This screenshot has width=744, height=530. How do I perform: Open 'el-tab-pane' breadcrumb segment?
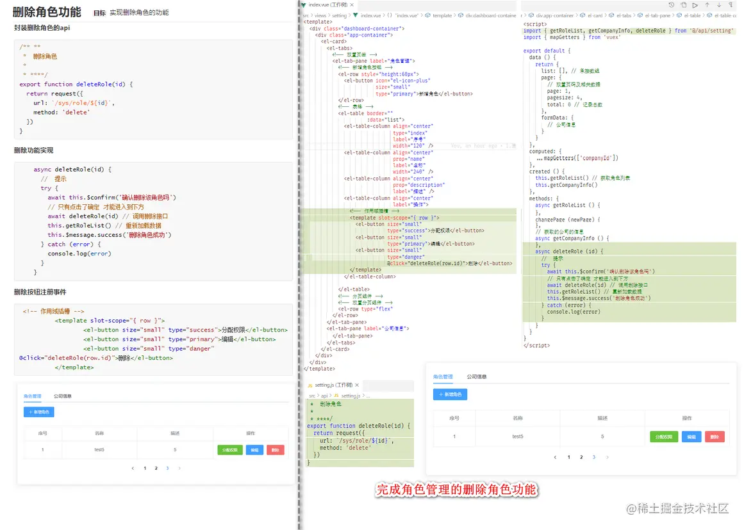click(657, 15)
